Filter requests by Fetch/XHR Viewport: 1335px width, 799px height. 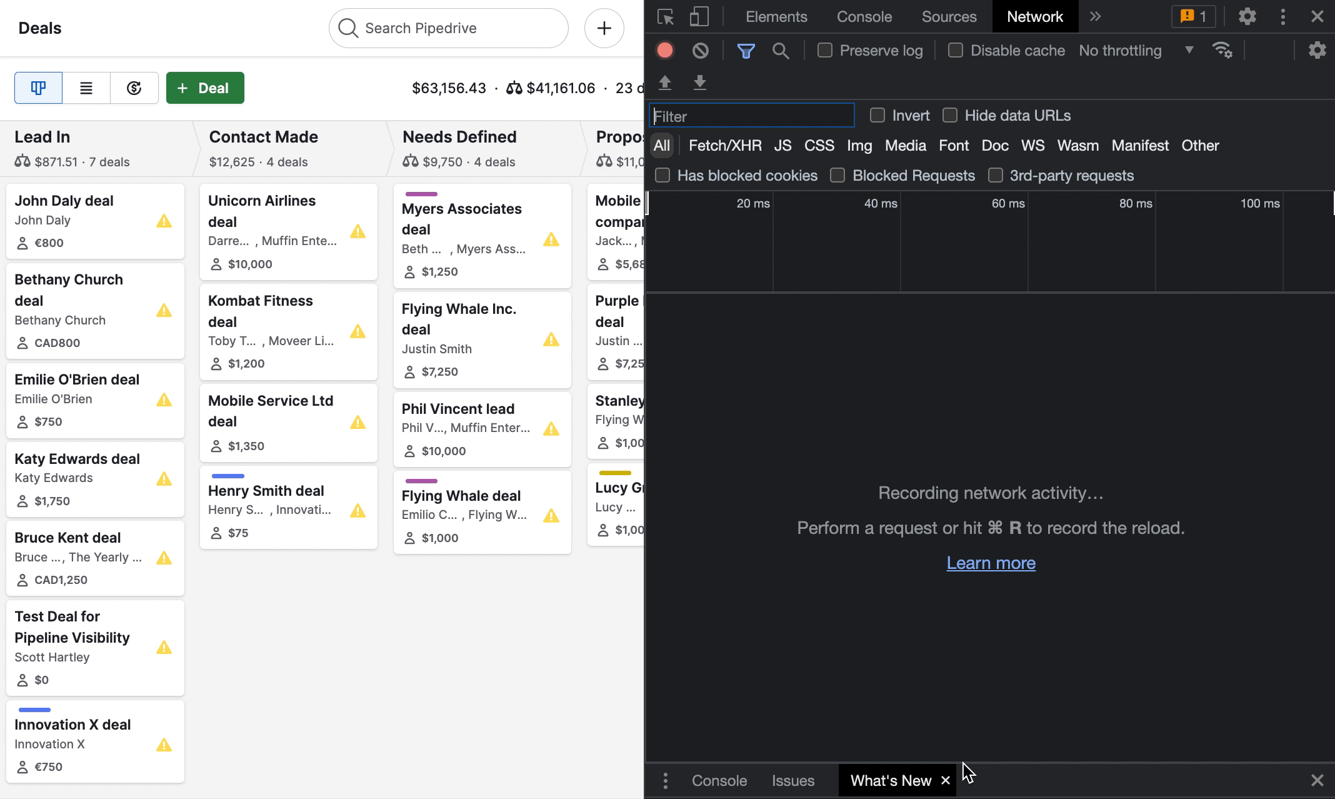click(x=725, y=146)
